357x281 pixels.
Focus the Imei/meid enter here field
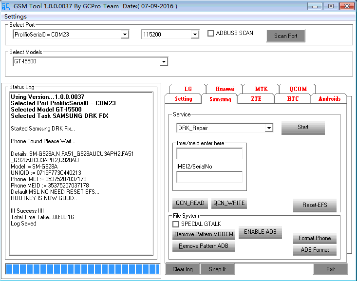click(x=209, y=153)
